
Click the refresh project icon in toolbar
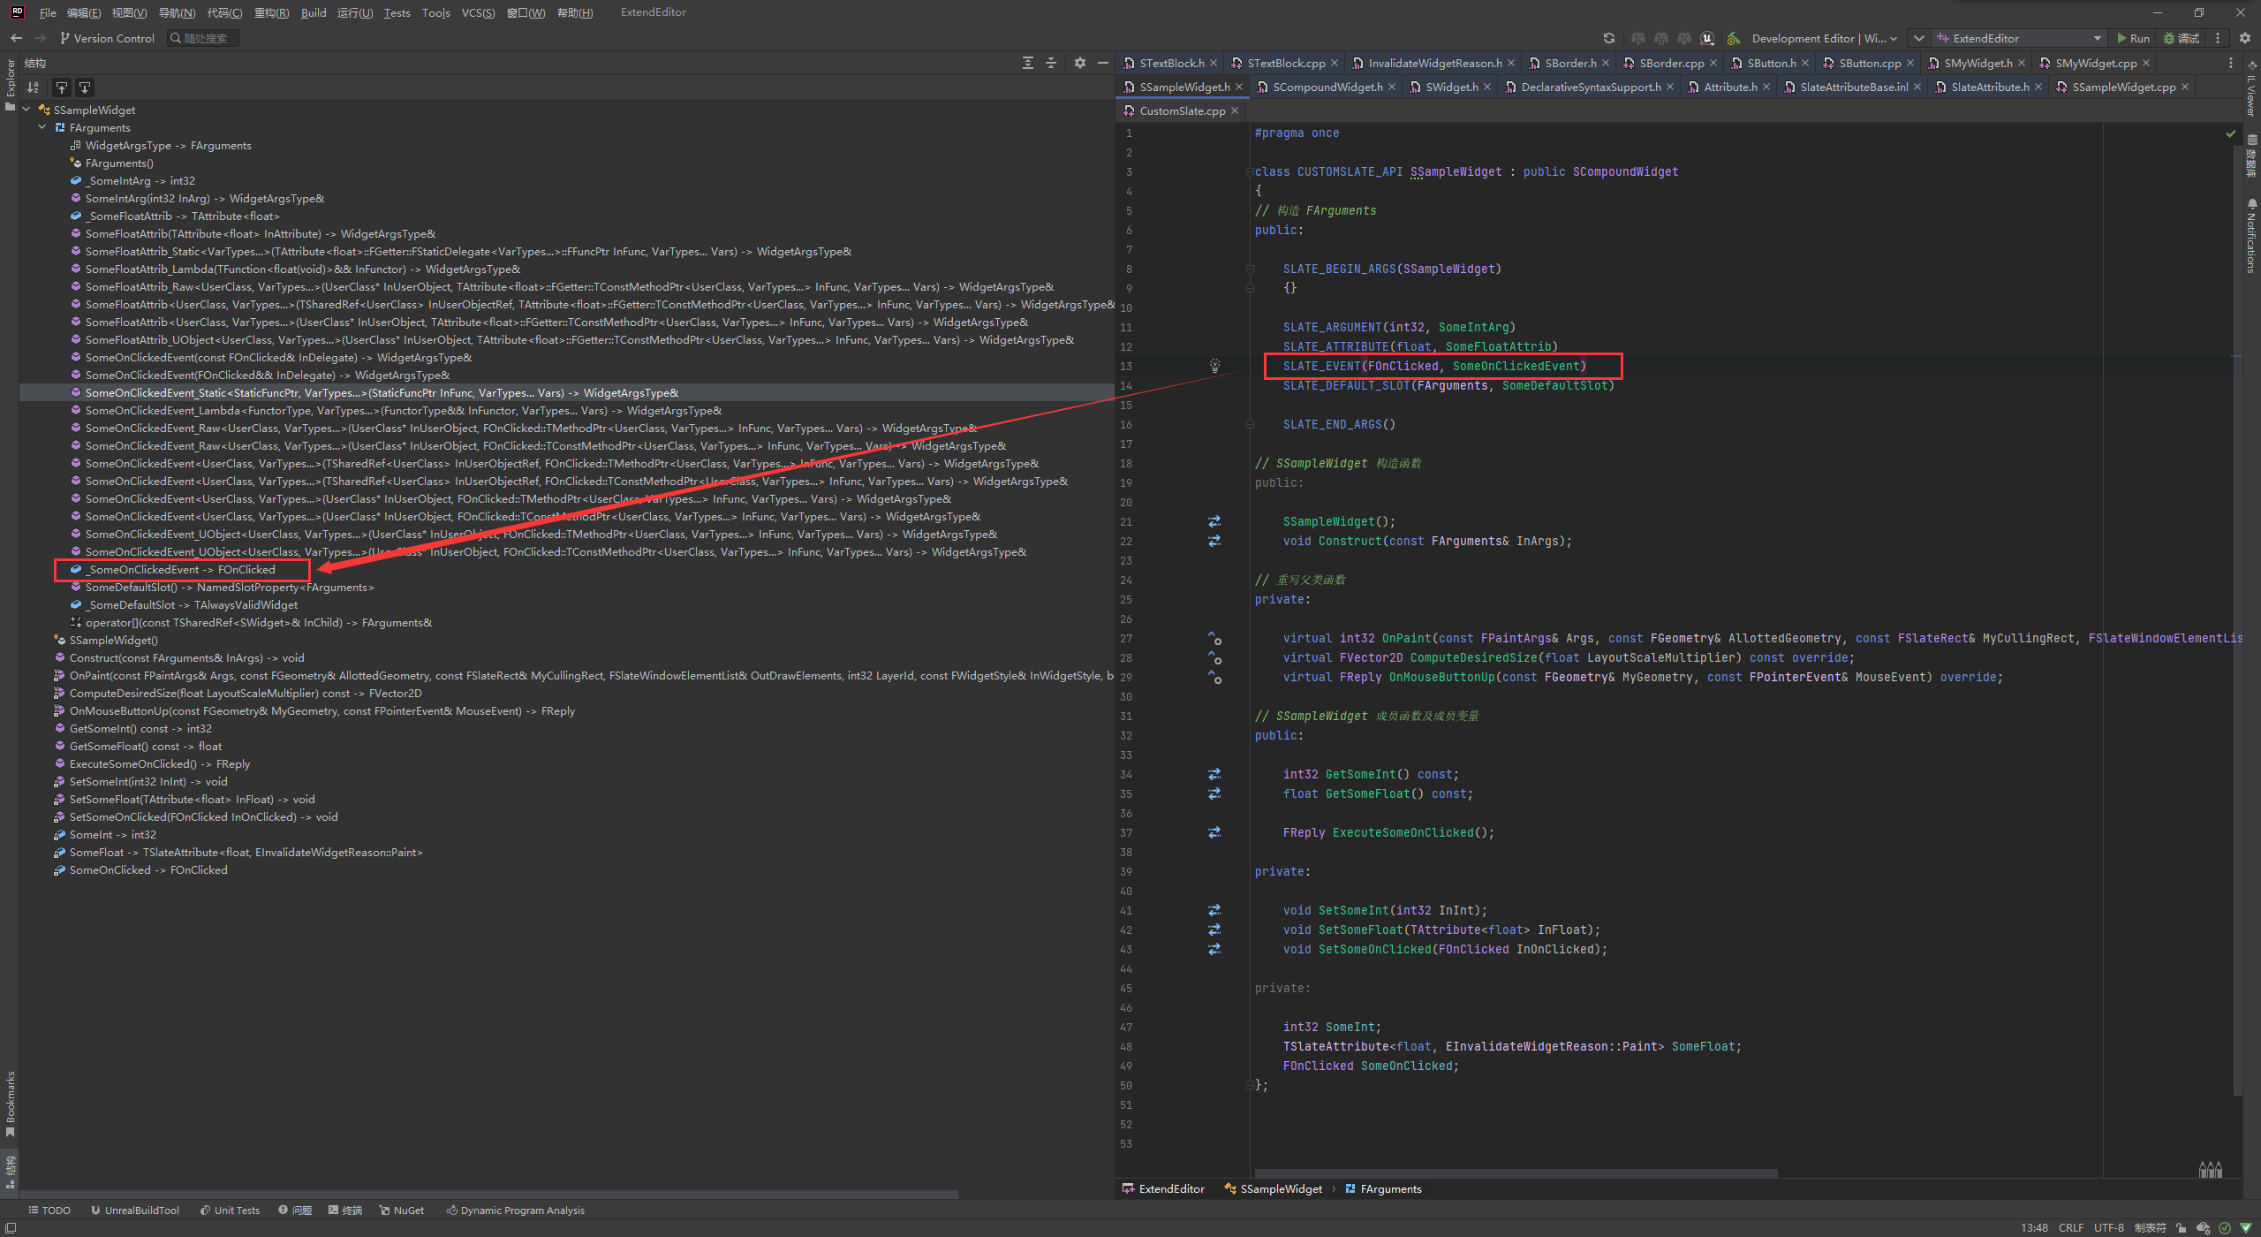1608,38
